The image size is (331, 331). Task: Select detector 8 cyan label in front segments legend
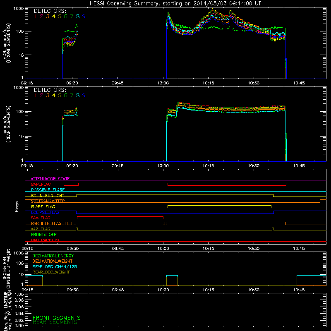(x=78, y=17)
